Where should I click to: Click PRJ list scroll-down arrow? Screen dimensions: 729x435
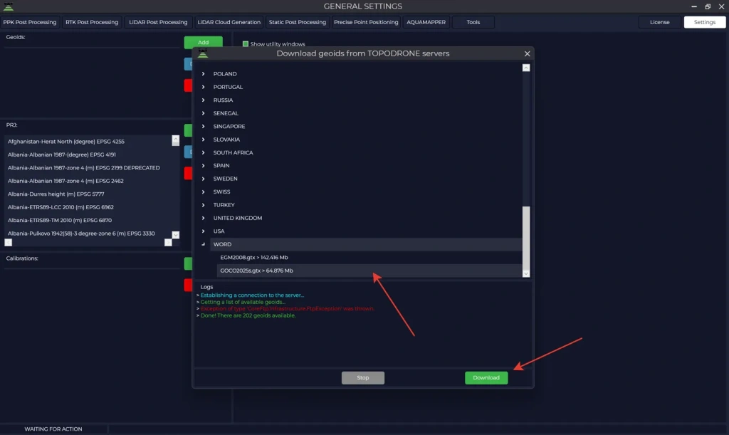coord(176,234)
